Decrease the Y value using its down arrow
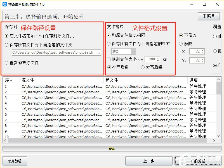The height and width of the screenshot is (168, 224). tap(203, 62)
